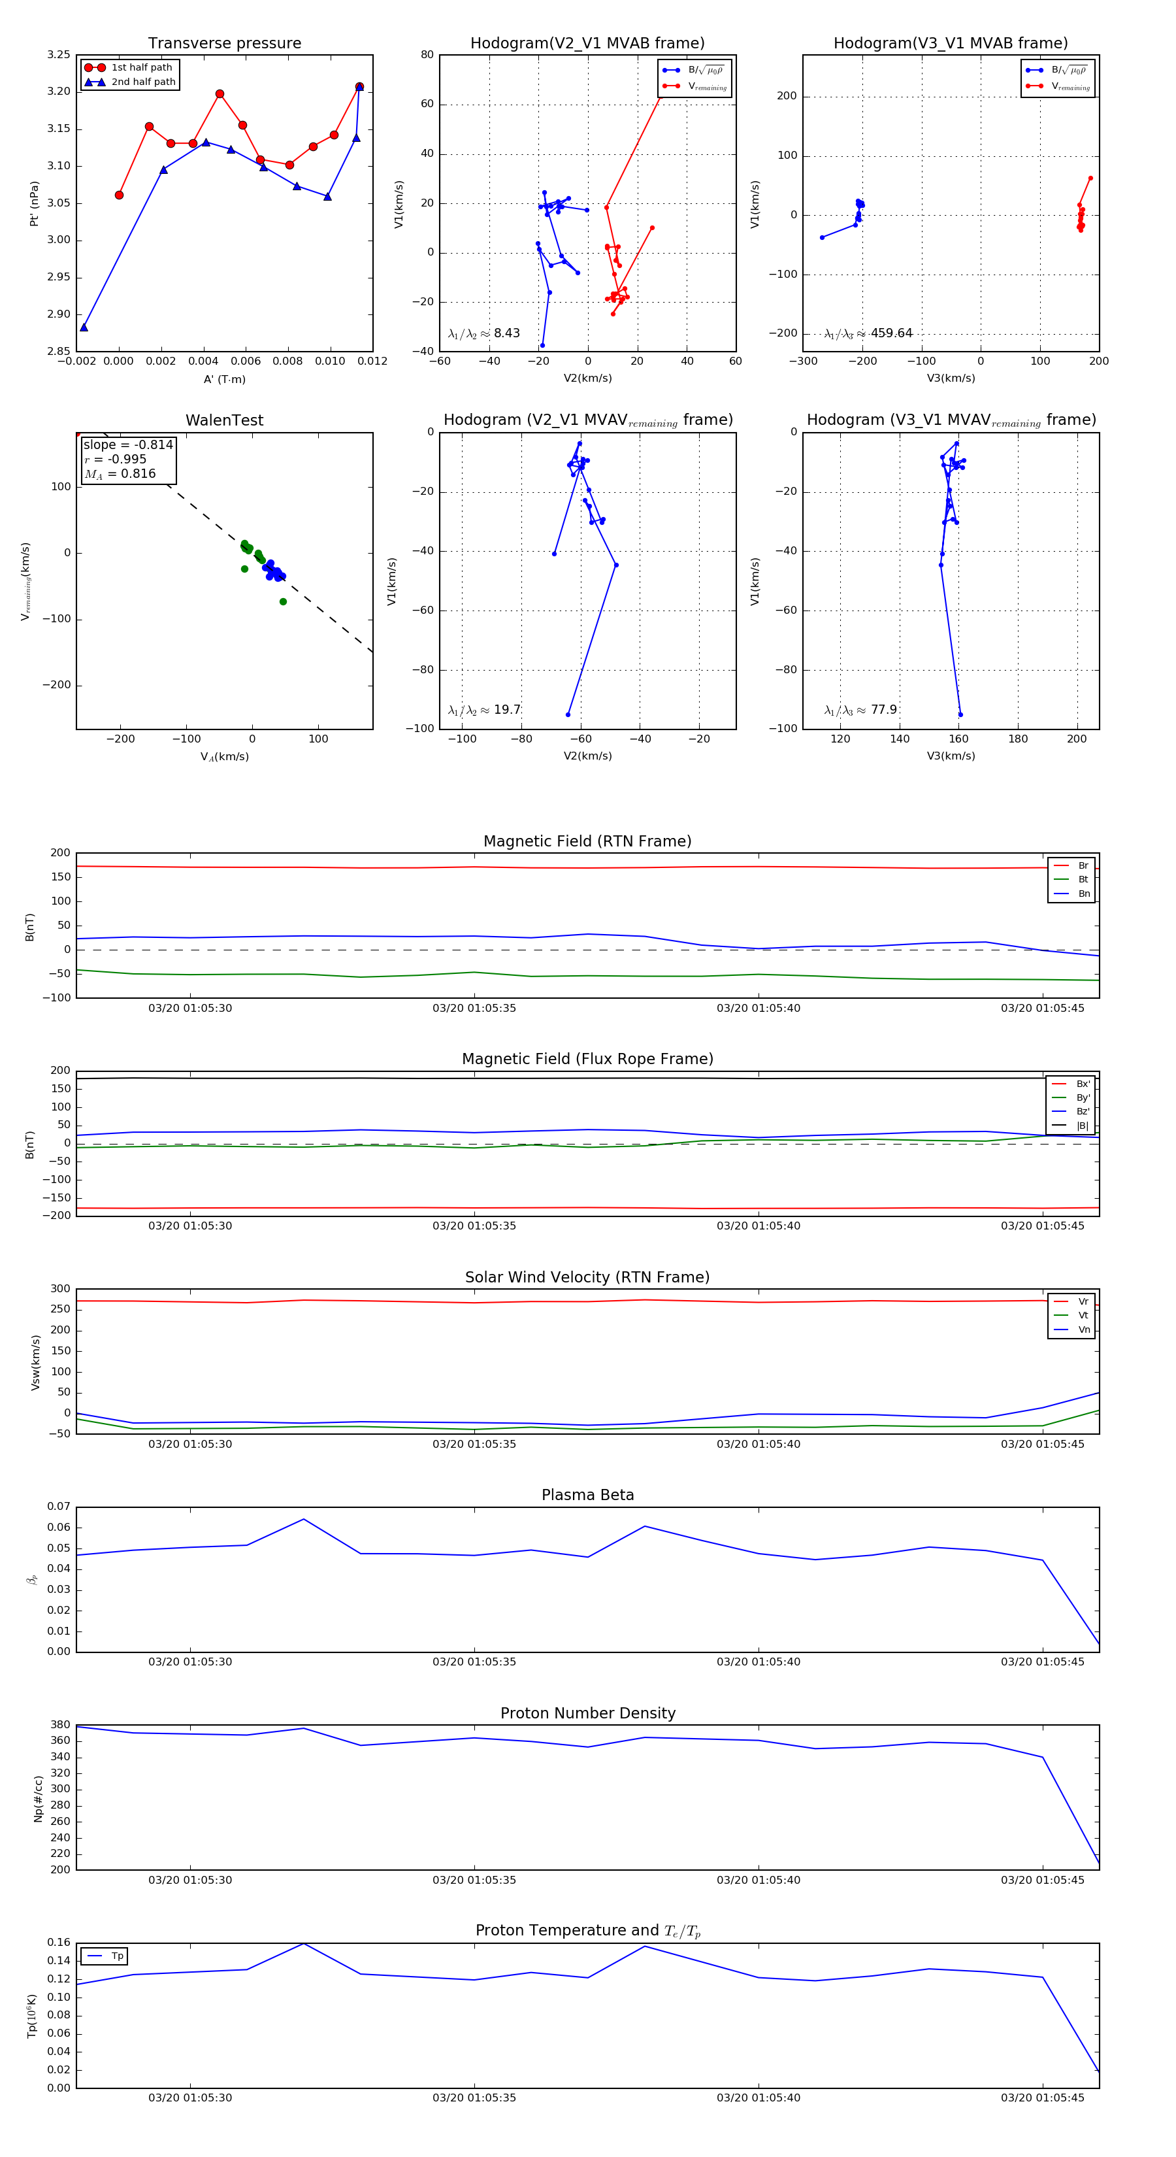Click the Pt' (nPa) y-axis label
Image resolution: width=1176 pixels, height=2157 pixels.
(35, 203)
